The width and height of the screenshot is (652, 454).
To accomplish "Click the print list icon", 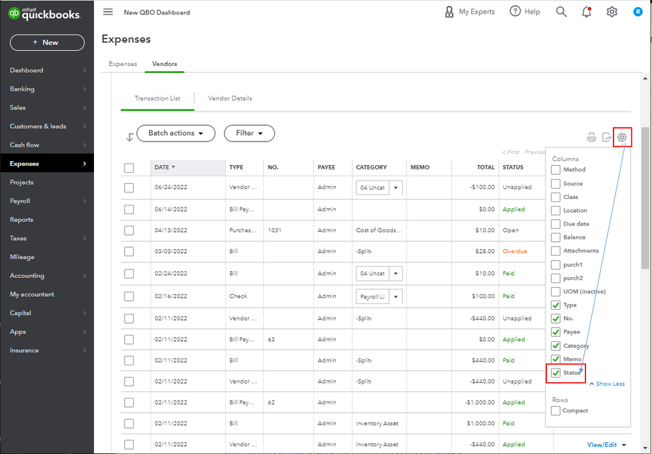I will pos(591,137).
